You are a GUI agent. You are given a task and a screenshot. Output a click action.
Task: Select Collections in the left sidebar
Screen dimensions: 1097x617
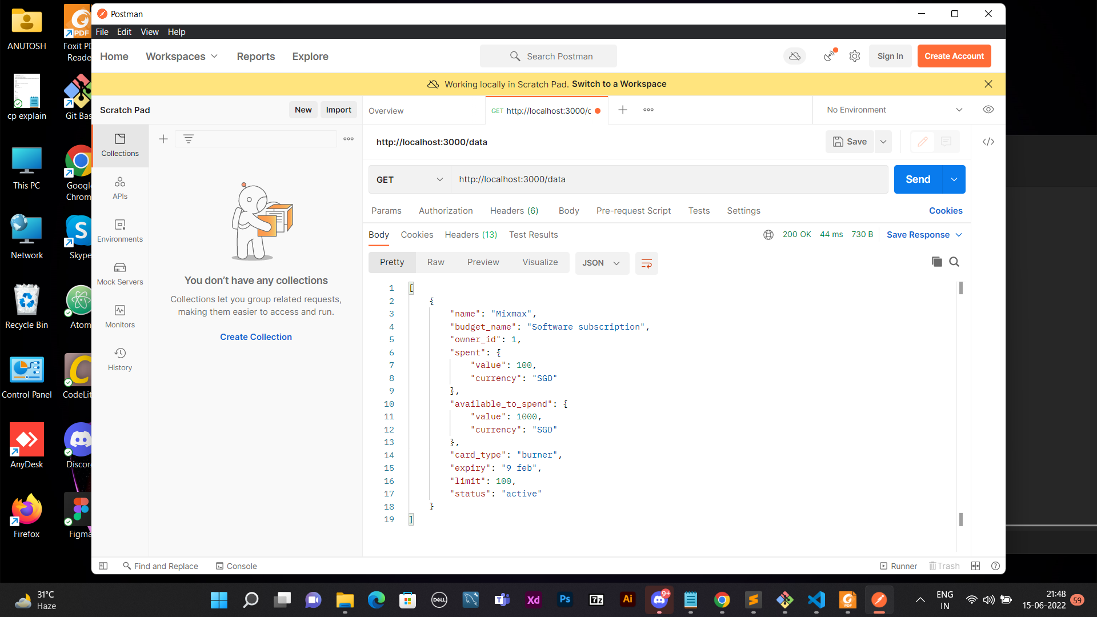tap(120, 146)
